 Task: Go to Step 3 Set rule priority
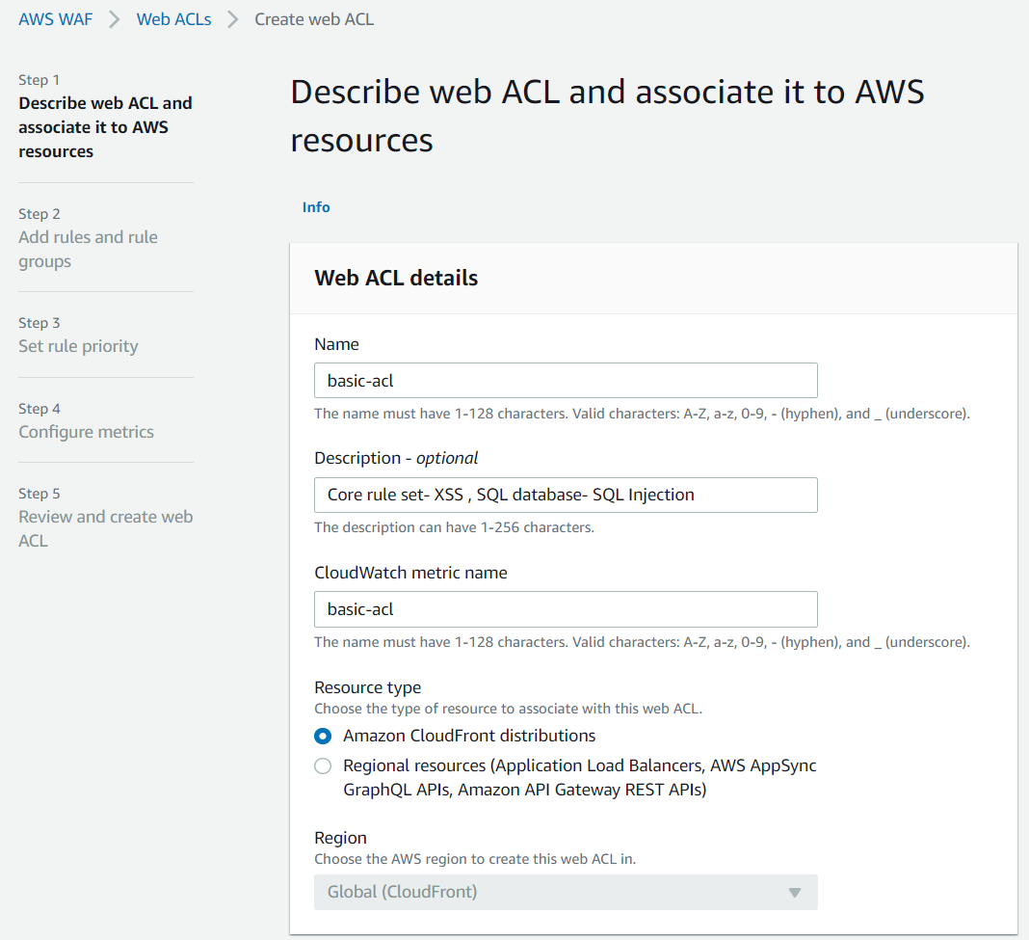(x=78, y=346)
